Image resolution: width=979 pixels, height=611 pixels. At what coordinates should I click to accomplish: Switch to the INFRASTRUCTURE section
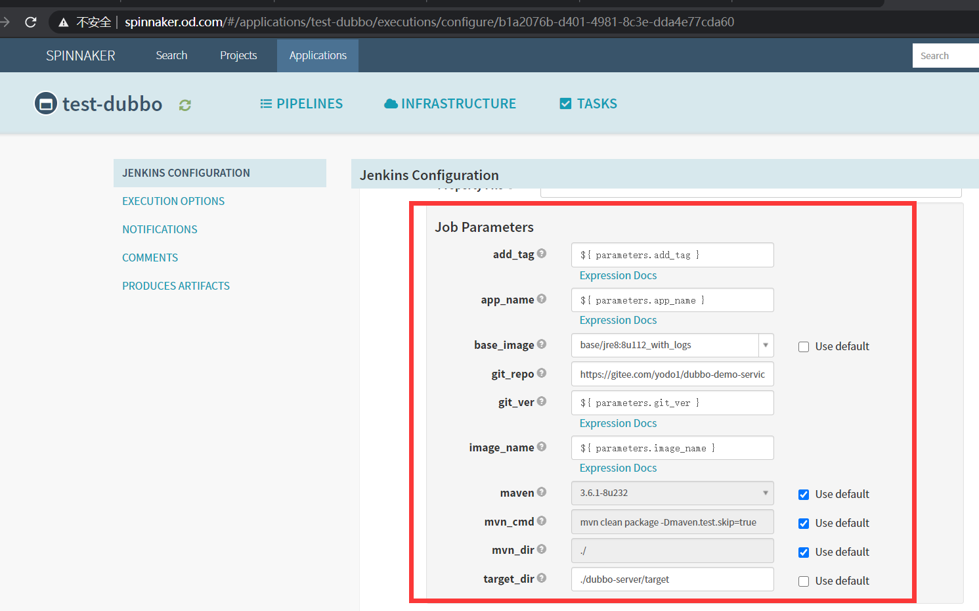click(x=450, y=104)
